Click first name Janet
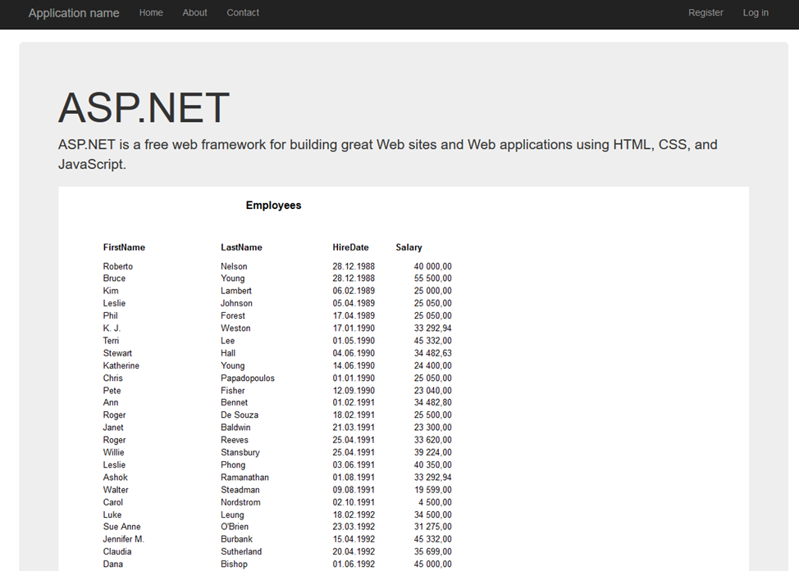Viewport: 799px width, 571px height. pos(113,428)
